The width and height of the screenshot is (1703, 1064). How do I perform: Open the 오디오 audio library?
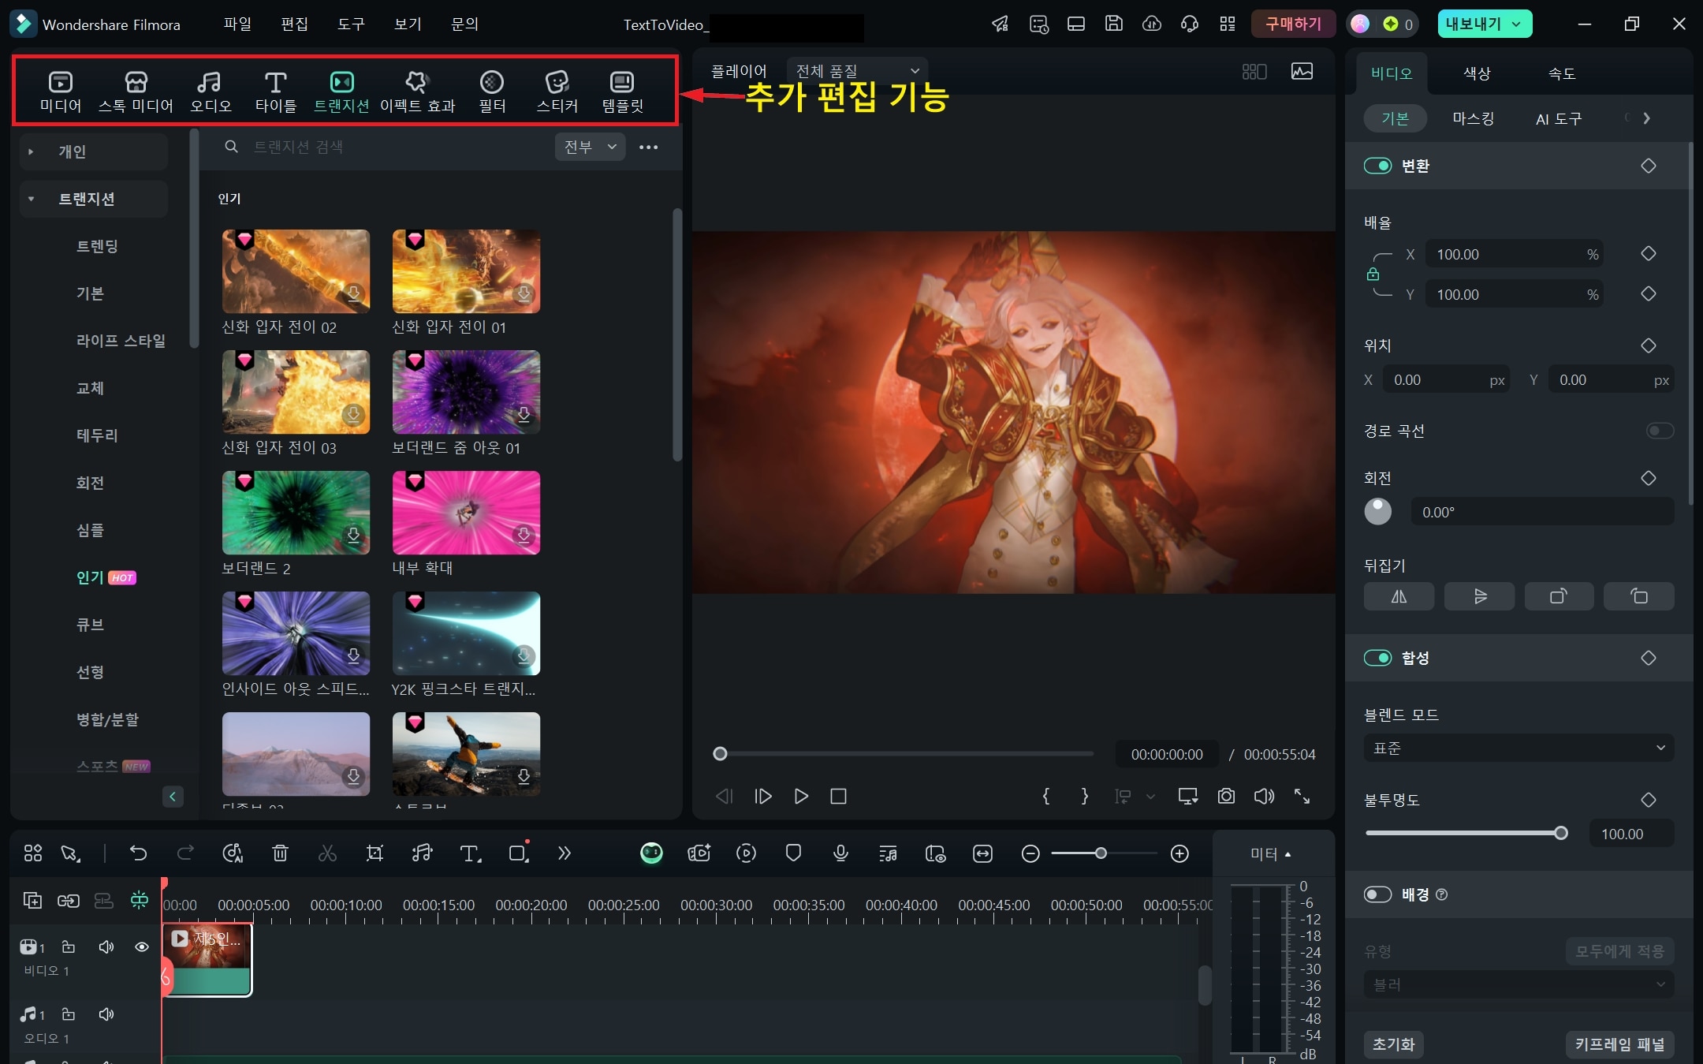[x=210, y=91]
